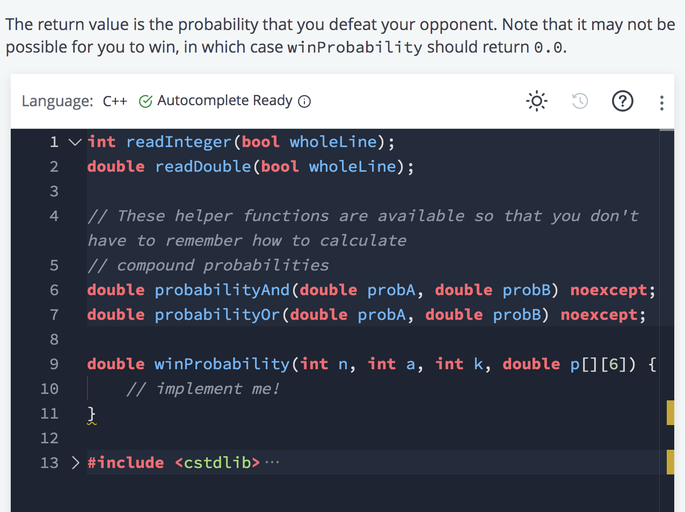Viewport: 685px width, 512px height.
Task: Place cursor on the 'implement me!' comment line
Action: 203,389
